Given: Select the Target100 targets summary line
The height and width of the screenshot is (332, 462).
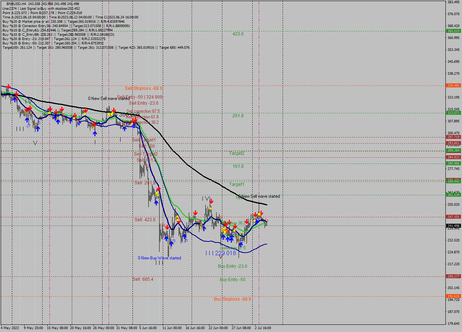Looking at the screenshot, I should click(x=96, y=47).
